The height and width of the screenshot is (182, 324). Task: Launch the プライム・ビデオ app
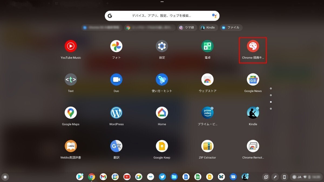207,113
